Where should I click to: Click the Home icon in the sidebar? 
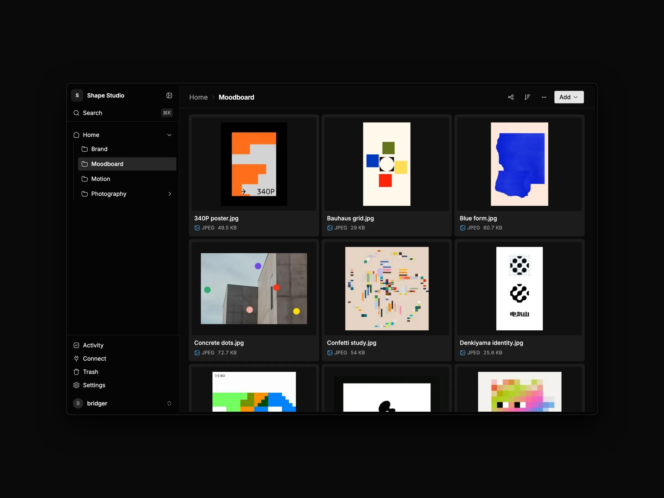[x=76, y=135]
